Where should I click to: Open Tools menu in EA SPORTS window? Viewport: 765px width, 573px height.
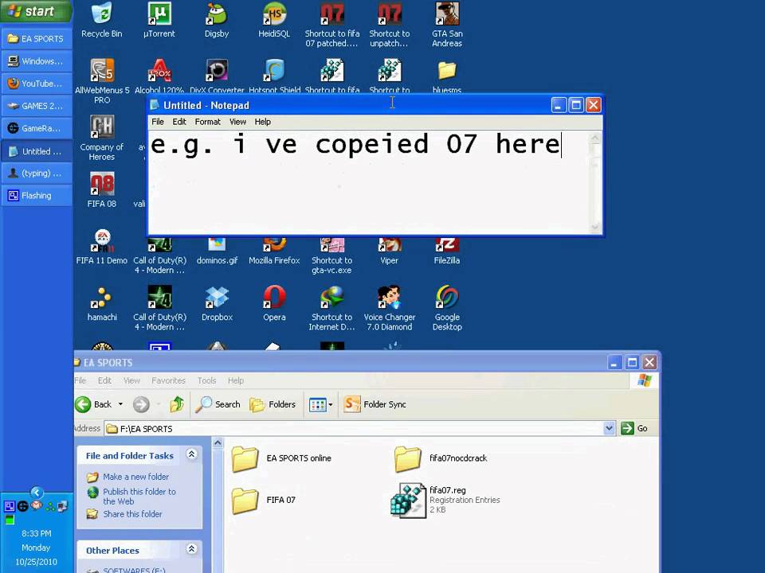[206, 380]
